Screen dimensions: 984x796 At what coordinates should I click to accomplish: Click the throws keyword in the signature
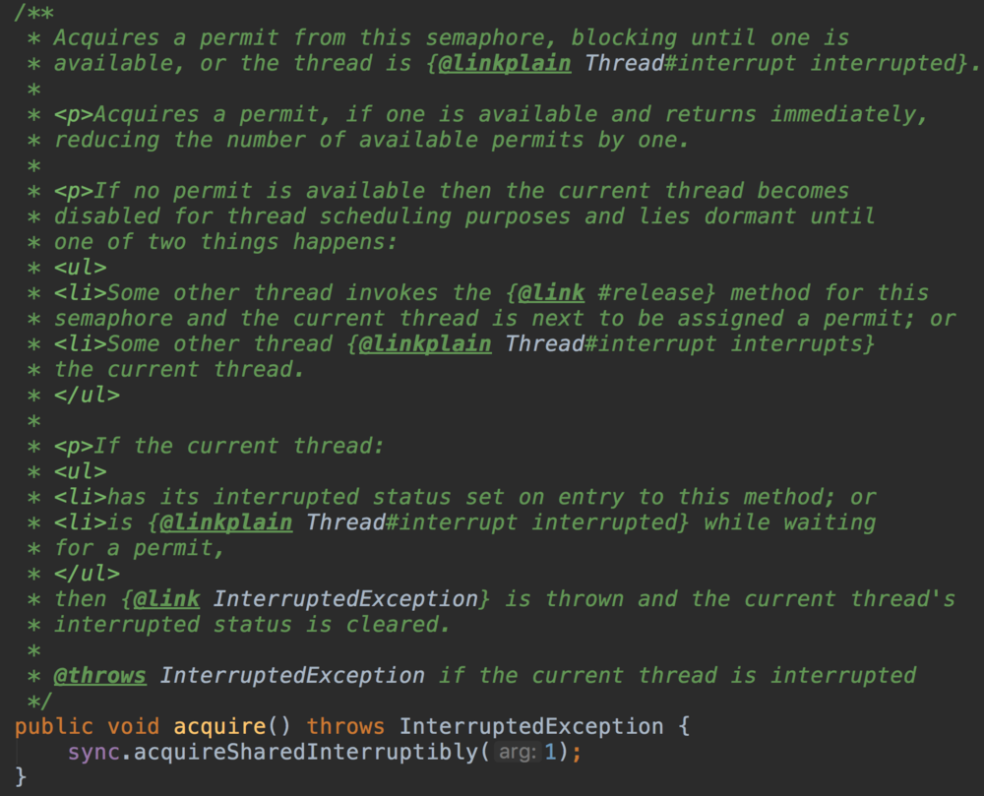pyautogui.click(x=345, y=727)
